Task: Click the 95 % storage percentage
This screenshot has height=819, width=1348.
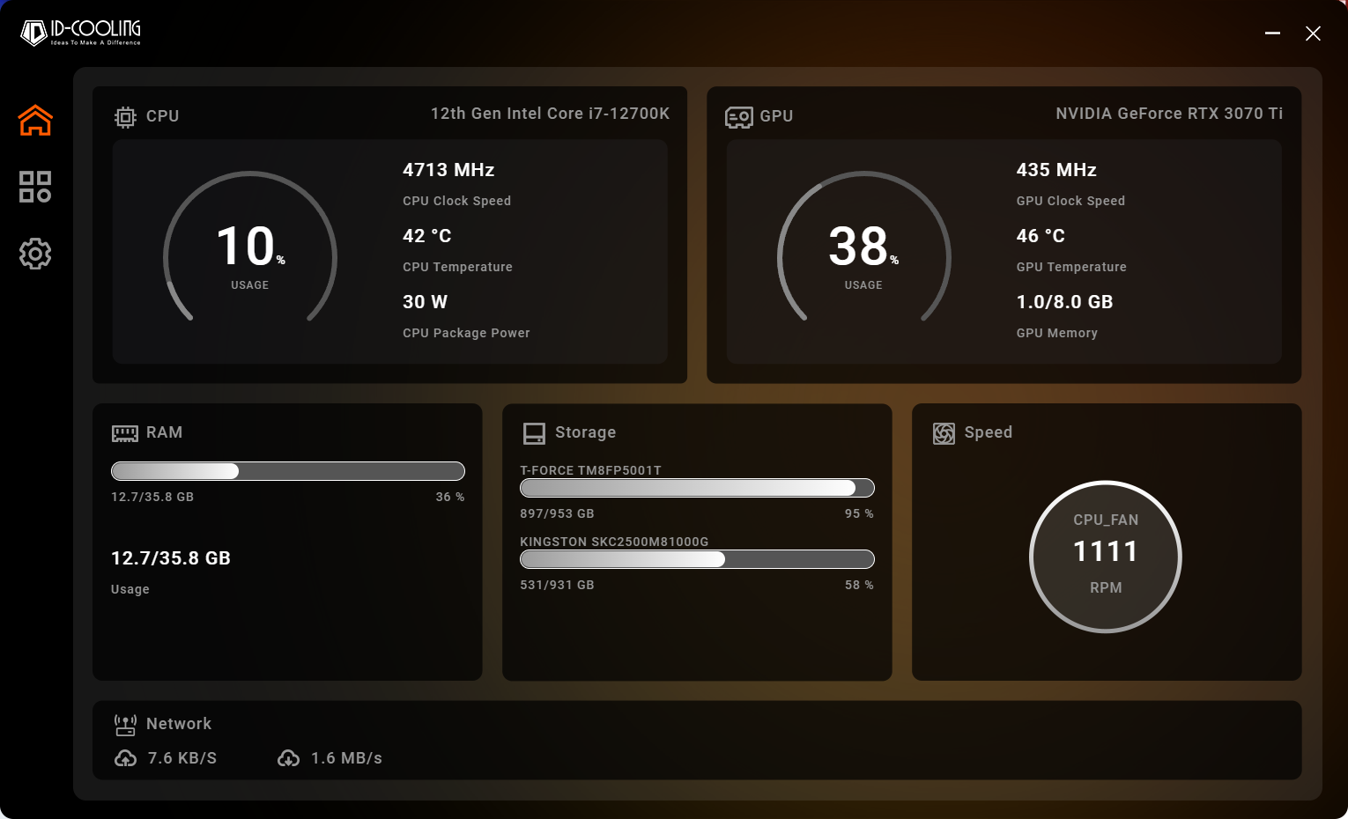Action: [x=859, y=513]
